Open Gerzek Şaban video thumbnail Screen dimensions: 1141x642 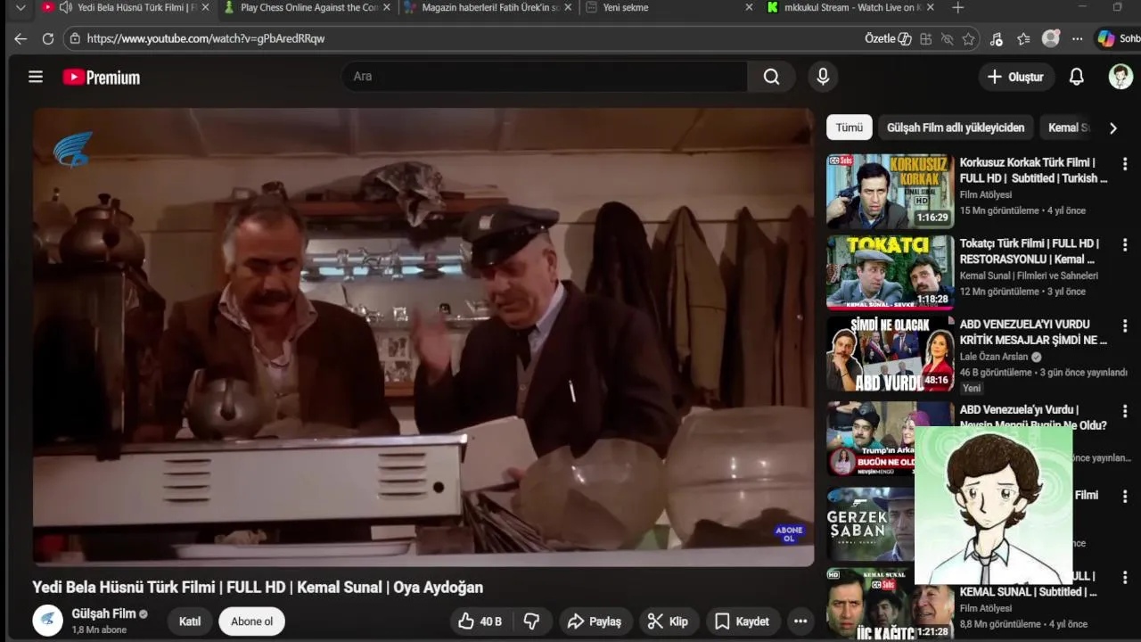pos(870,523)
